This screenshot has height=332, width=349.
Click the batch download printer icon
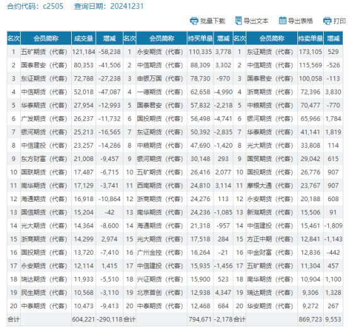[194, 21]
